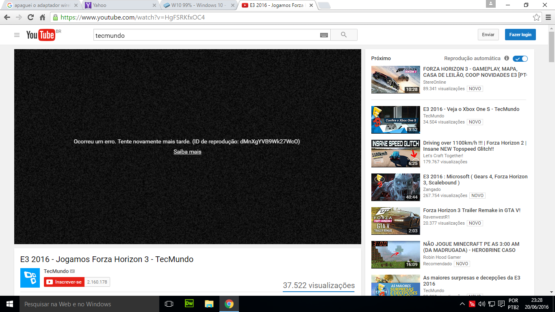The width and height of the screenshot is (555, 312).
Task: Open As maiores surpresas e decepções title
Action: point(472,281)
